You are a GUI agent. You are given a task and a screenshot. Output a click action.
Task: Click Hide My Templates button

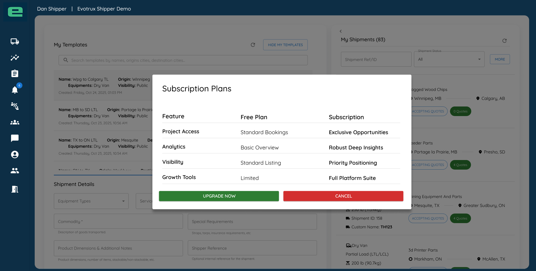coord(285,45)
